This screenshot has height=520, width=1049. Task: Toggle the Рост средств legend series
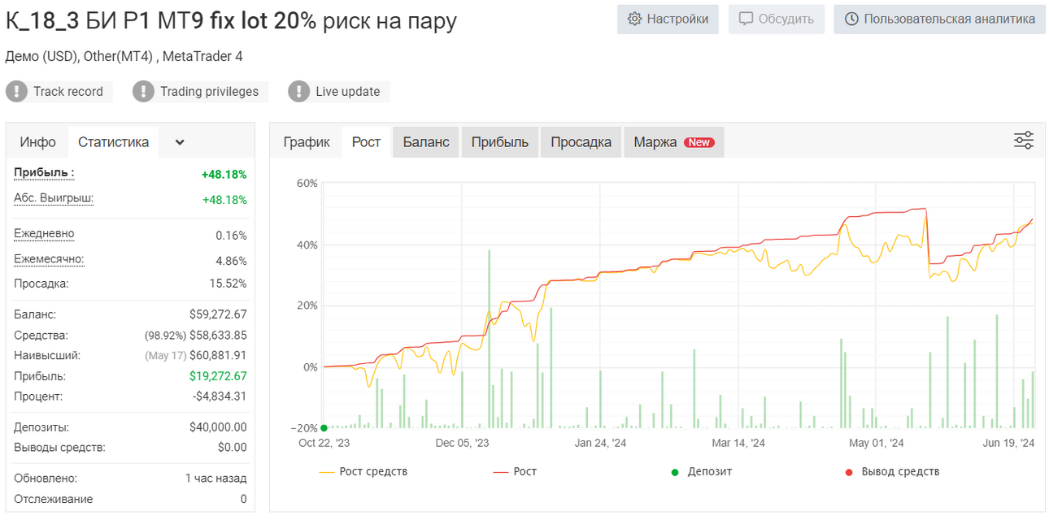click(363, 471)
